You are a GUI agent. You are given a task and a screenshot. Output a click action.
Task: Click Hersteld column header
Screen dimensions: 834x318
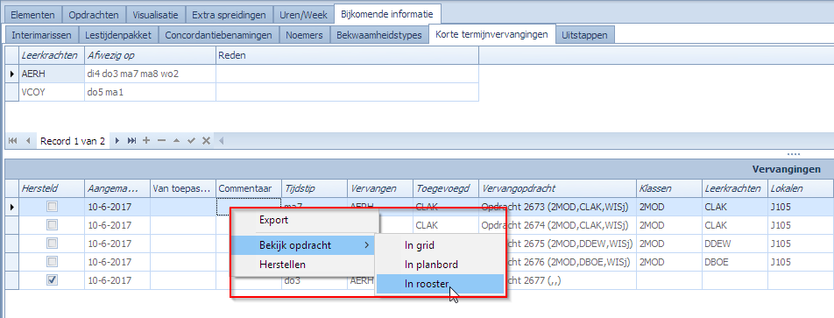pyautogui.click(x=52, y=188)
